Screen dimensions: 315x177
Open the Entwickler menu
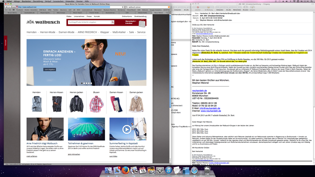pos(70,1)
